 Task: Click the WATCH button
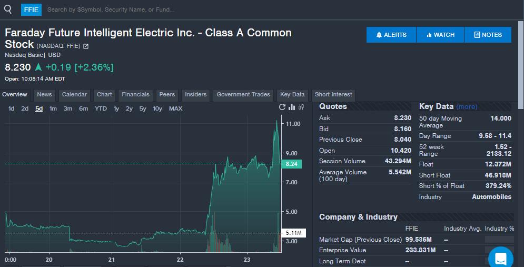point(440,35)
